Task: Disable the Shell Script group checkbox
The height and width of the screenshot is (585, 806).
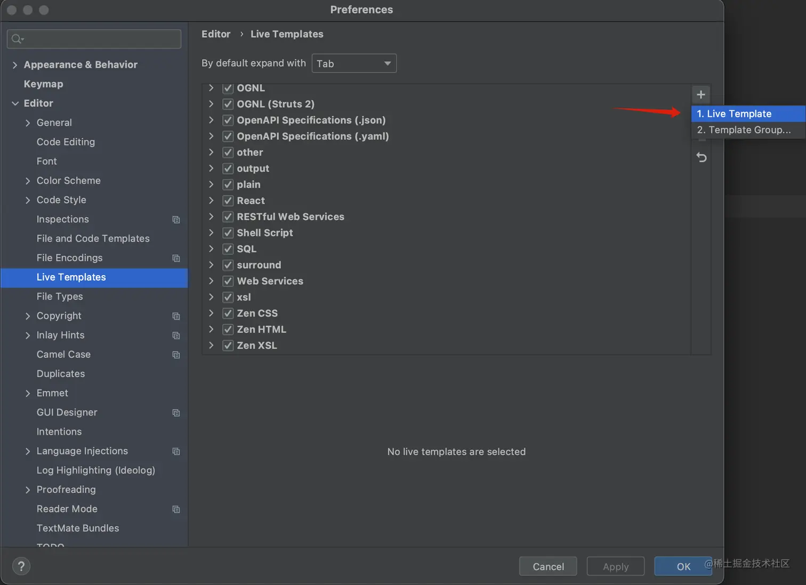Action: pos(228,233)
